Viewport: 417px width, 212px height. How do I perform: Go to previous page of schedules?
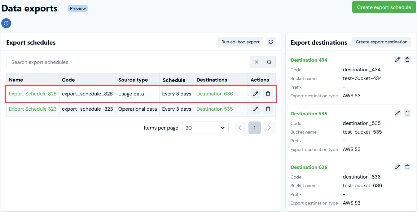[240, 128]
